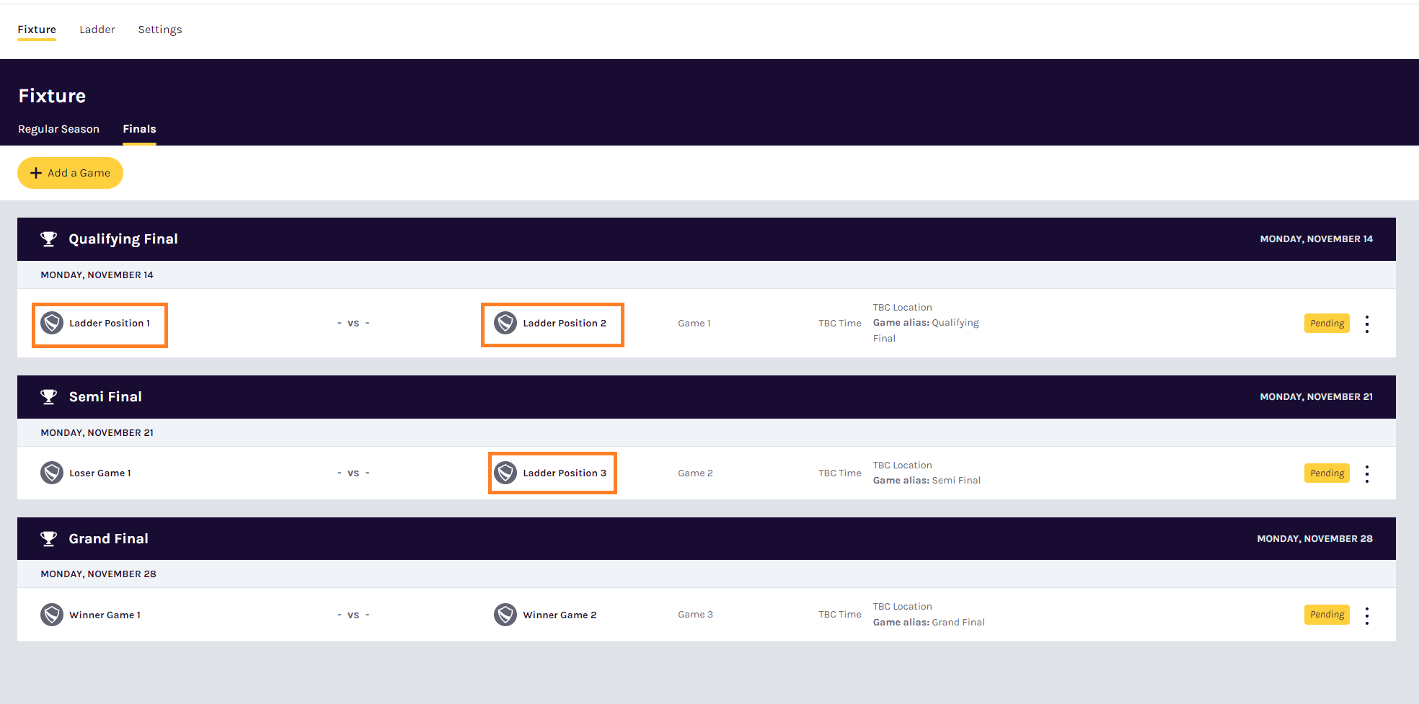Viewport: 1419px width, 704px height.
Task: Switch to the Ladder tab
Action: 97,30
